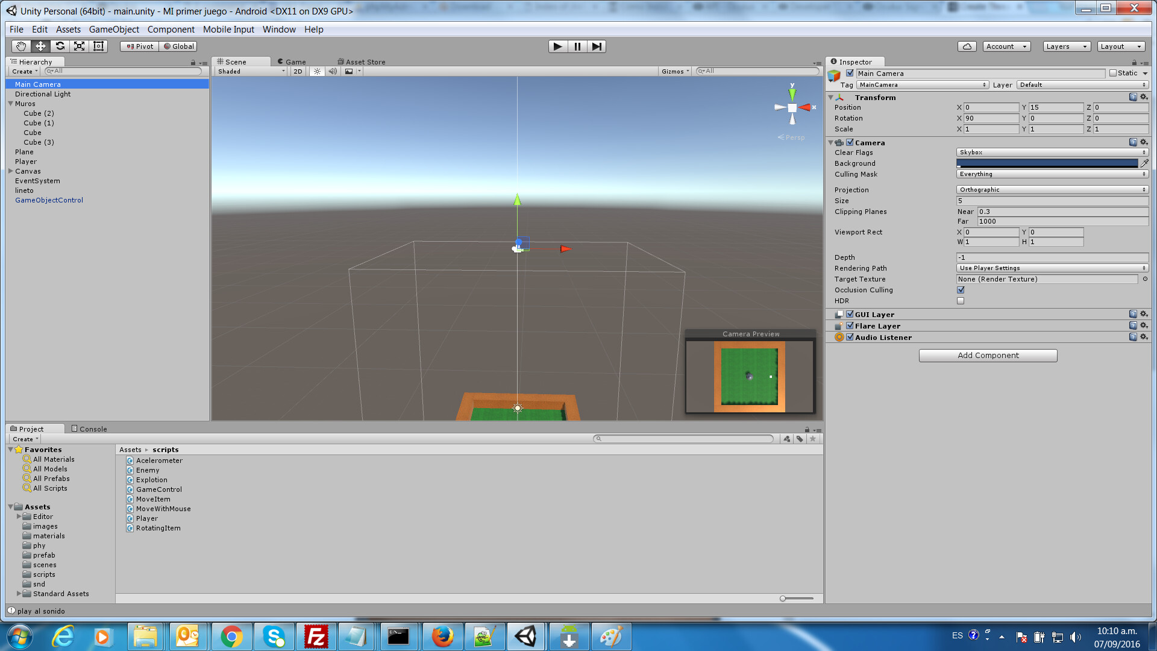Open the scene lighting toggle icon
The height and width of the screenshot is (651, 1157).
click(x=318, y=71)
